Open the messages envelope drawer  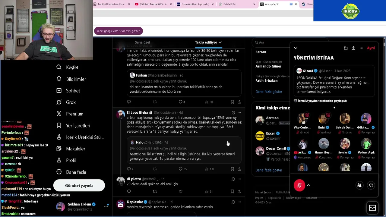coord(372,208)
